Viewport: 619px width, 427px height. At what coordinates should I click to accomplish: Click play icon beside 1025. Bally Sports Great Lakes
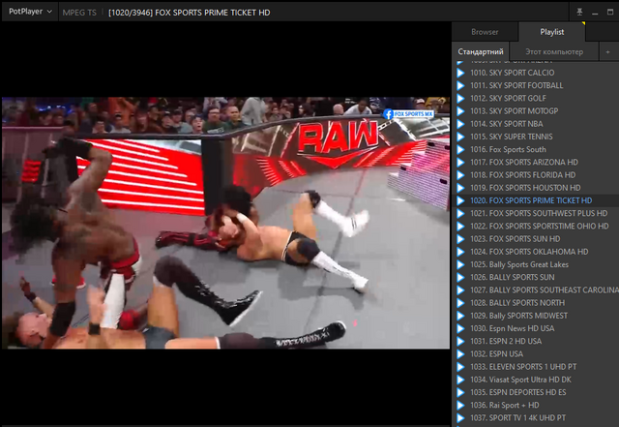click(460, 264)
